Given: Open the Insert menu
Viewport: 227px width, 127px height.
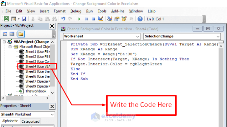Looking at the screenshot, I should click(44, 11).
